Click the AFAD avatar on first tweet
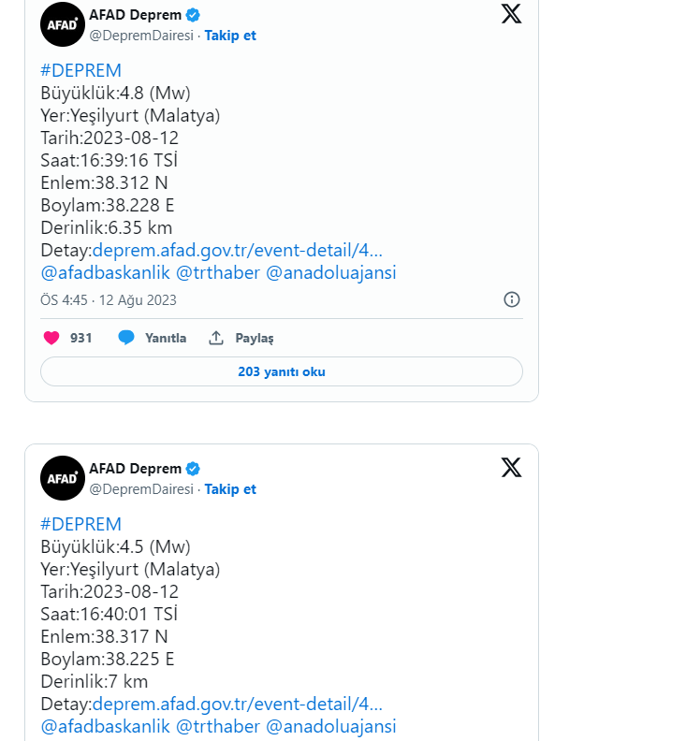Screen dimensions: 686x741 point(63,24)
